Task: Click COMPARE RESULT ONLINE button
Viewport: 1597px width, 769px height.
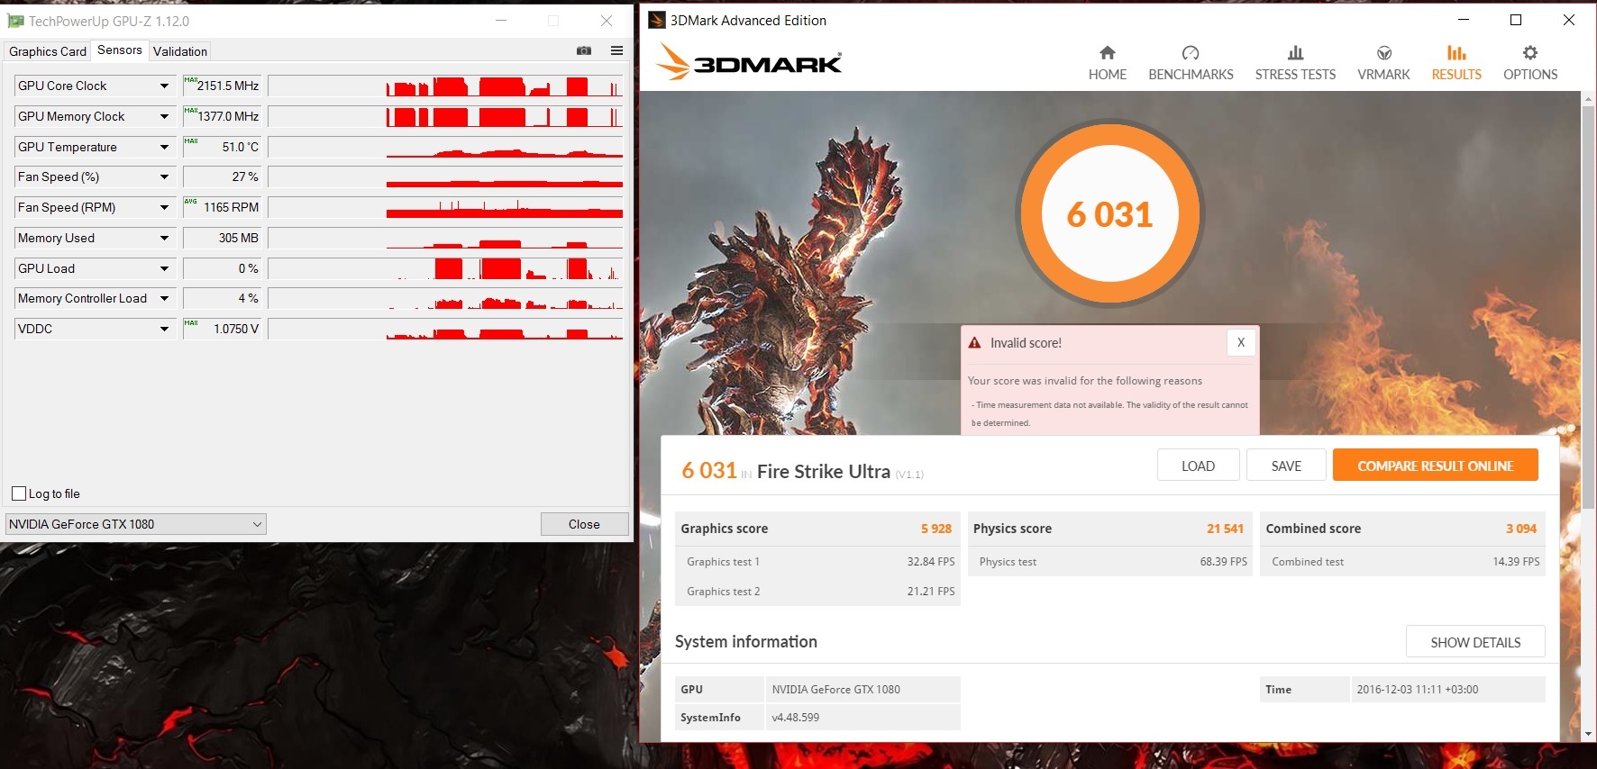Action: tap(1436, 466)
